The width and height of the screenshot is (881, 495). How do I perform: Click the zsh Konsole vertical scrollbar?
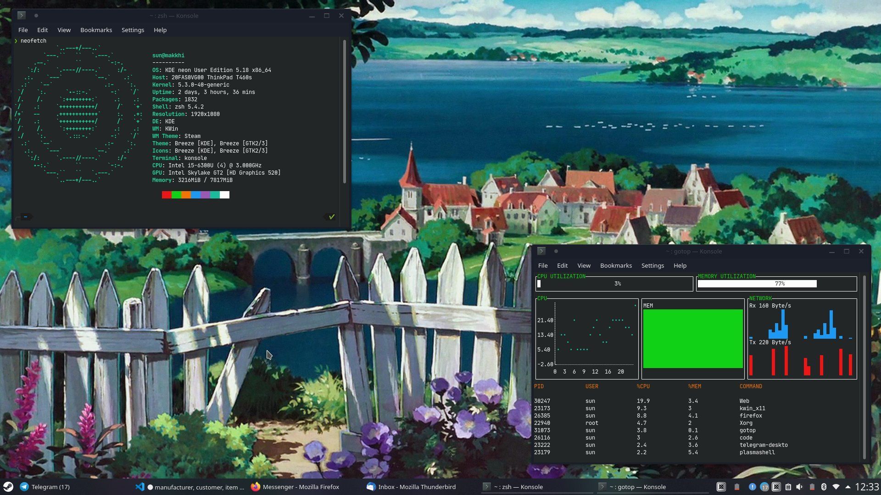(345, 112)
